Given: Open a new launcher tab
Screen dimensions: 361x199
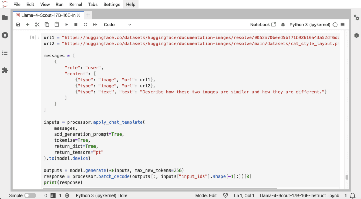Looking at the screenshot, I should point(88,15).
